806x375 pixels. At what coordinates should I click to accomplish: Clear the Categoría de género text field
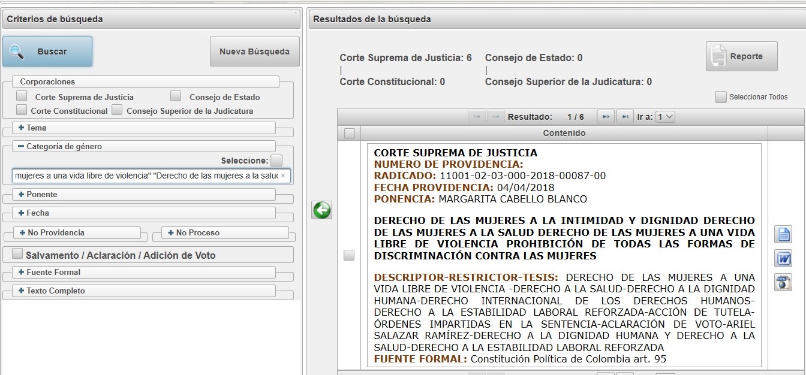[x=283, y=176]
